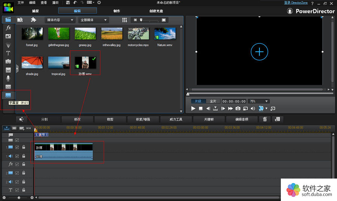This screenshot has width=337, height=201.
Task: Open the Voice-Over Room microphone icon
Action: 8,78
